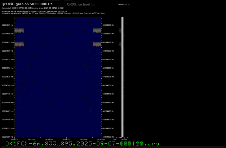Click the left-axis label 50294525 Hz
Viewport: 226px width, 148px height.
(x=7, y=77)
